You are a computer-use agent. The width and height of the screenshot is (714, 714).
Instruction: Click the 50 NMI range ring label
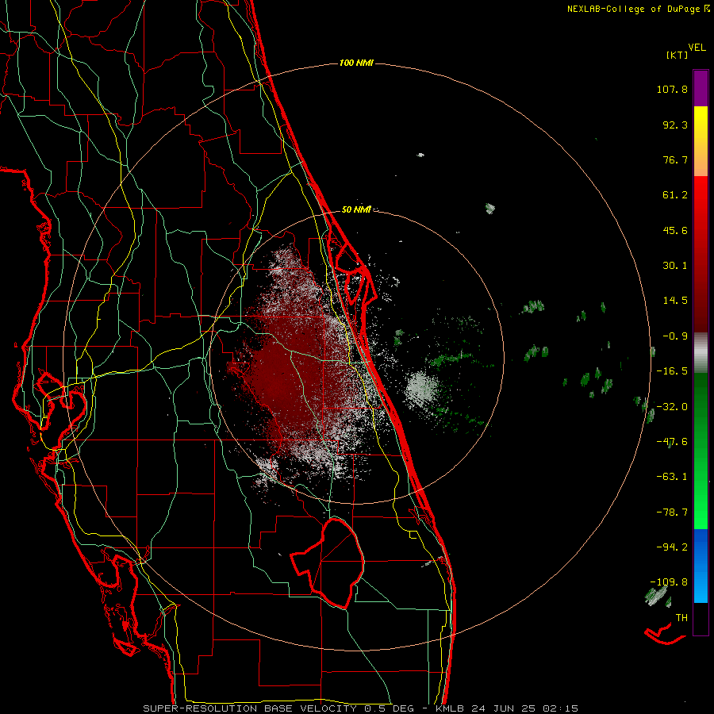tap(356, 209)
